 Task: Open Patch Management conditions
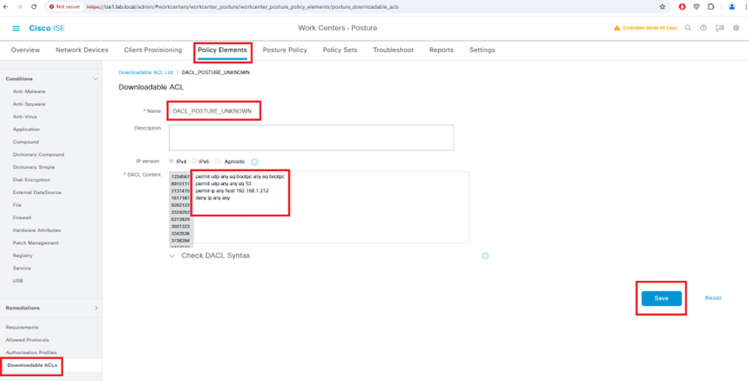36,243
